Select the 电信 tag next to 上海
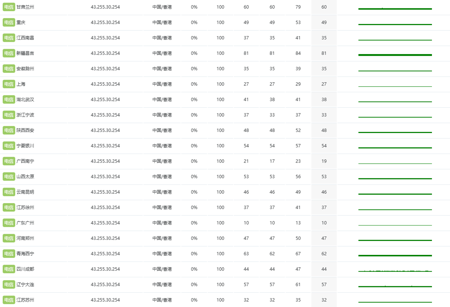 (9, 84)
